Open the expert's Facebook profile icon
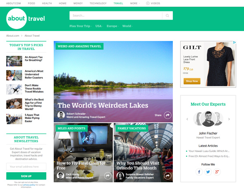The width and height of the screenshot is (244, 189). tap(199, 172)
